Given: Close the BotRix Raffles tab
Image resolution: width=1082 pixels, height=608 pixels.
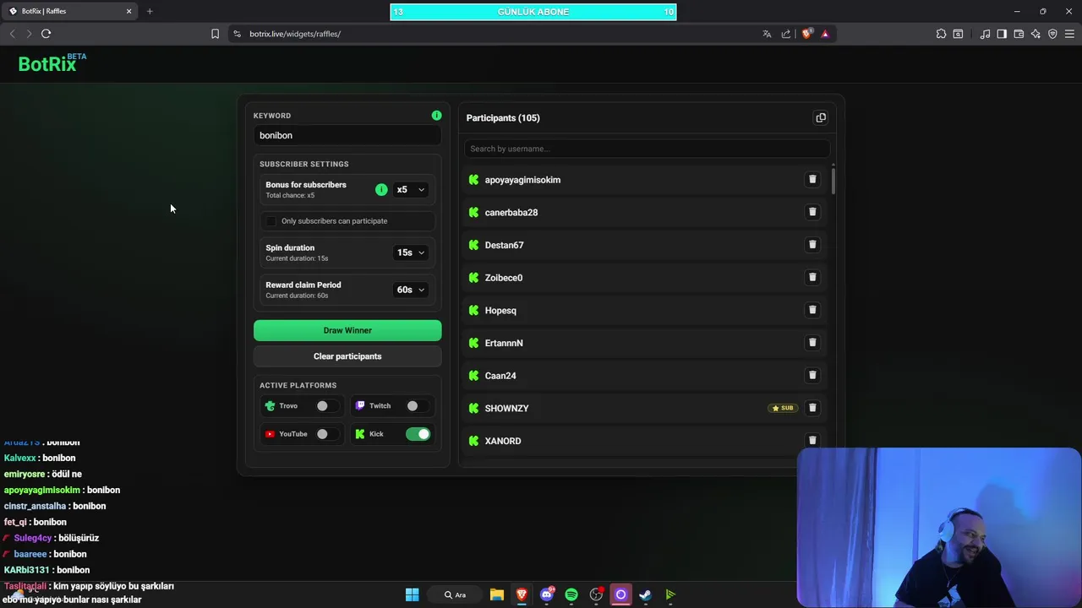Looking at the screenshot, I should [x=128, y=11].
